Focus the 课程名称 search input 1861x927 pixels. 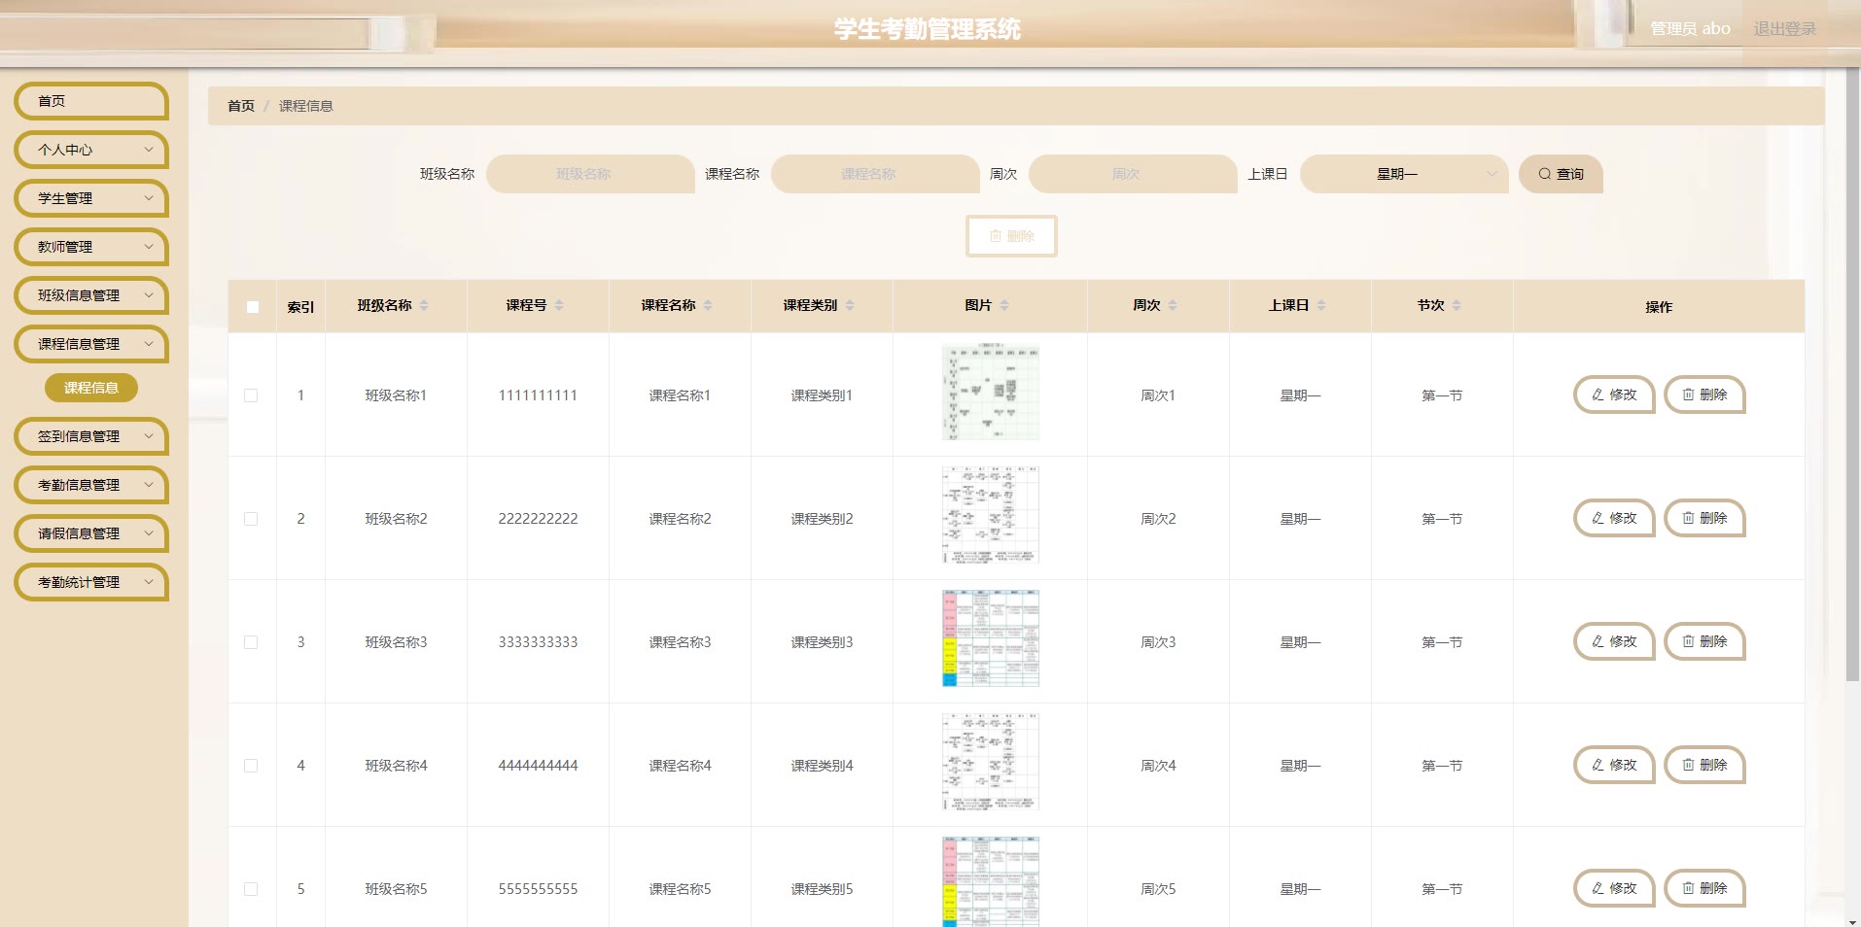click(875, 174)
